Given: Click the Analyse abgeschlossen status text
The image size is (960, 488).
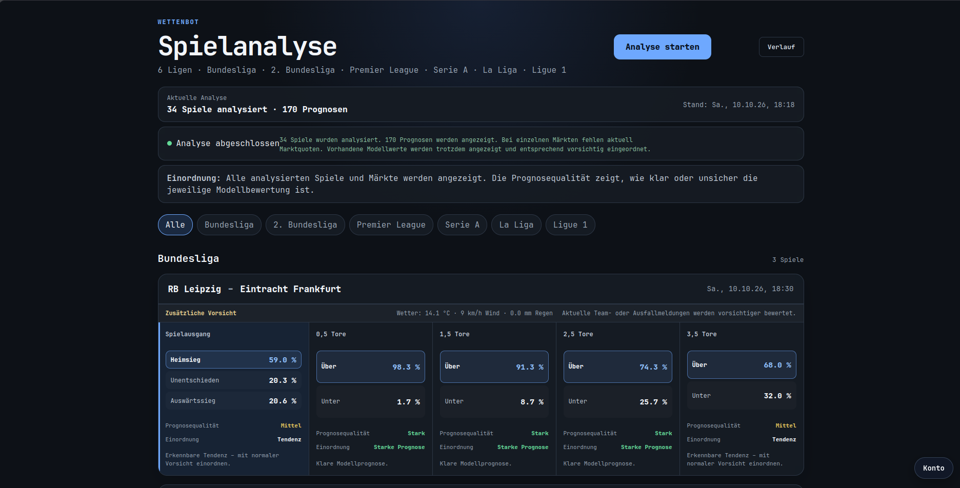Looking at the screenshot, I should click(x=228, y=143).
